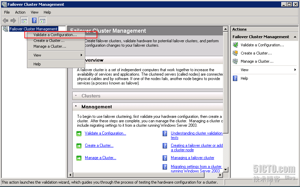Choose Create a Cluster from context menu
300x187 pixels.
tap(56, 41)
